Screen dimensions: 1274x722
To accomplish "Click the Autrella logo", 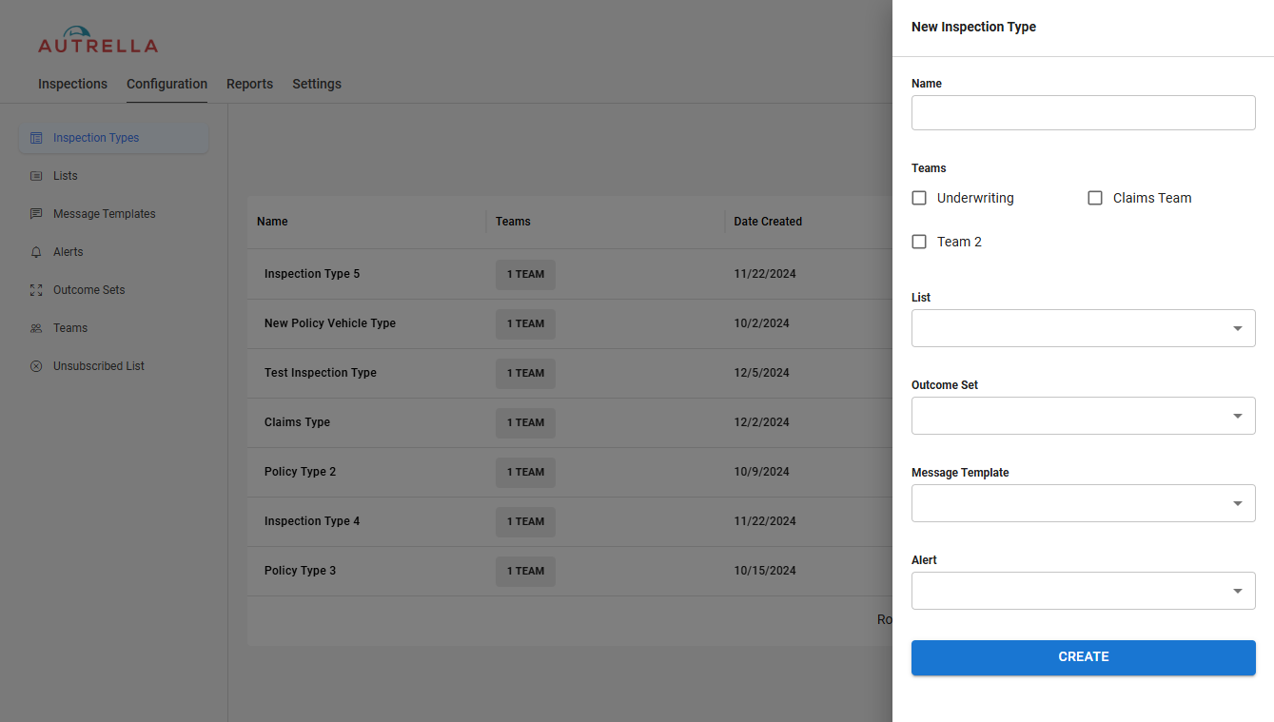I will (98, 39).
